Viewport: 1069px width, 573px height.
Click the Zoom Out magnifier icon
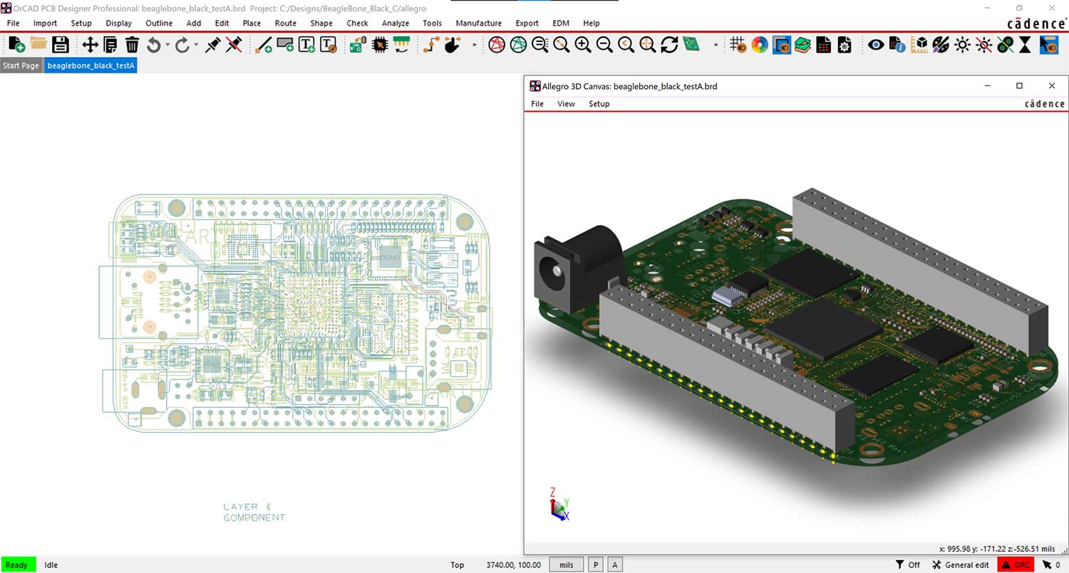click(604, 45)
